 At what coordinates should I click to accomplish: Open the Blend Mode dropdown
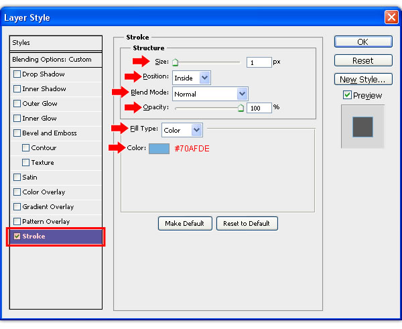tap(210, 94)
